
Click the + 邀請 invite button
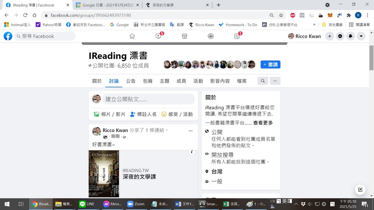click(x=271, y=64)
